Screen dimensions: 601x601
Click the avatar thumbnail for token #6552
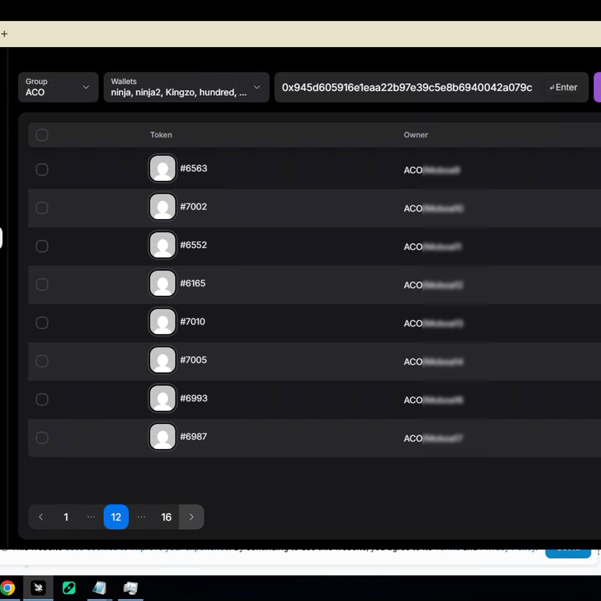point(162,245)
